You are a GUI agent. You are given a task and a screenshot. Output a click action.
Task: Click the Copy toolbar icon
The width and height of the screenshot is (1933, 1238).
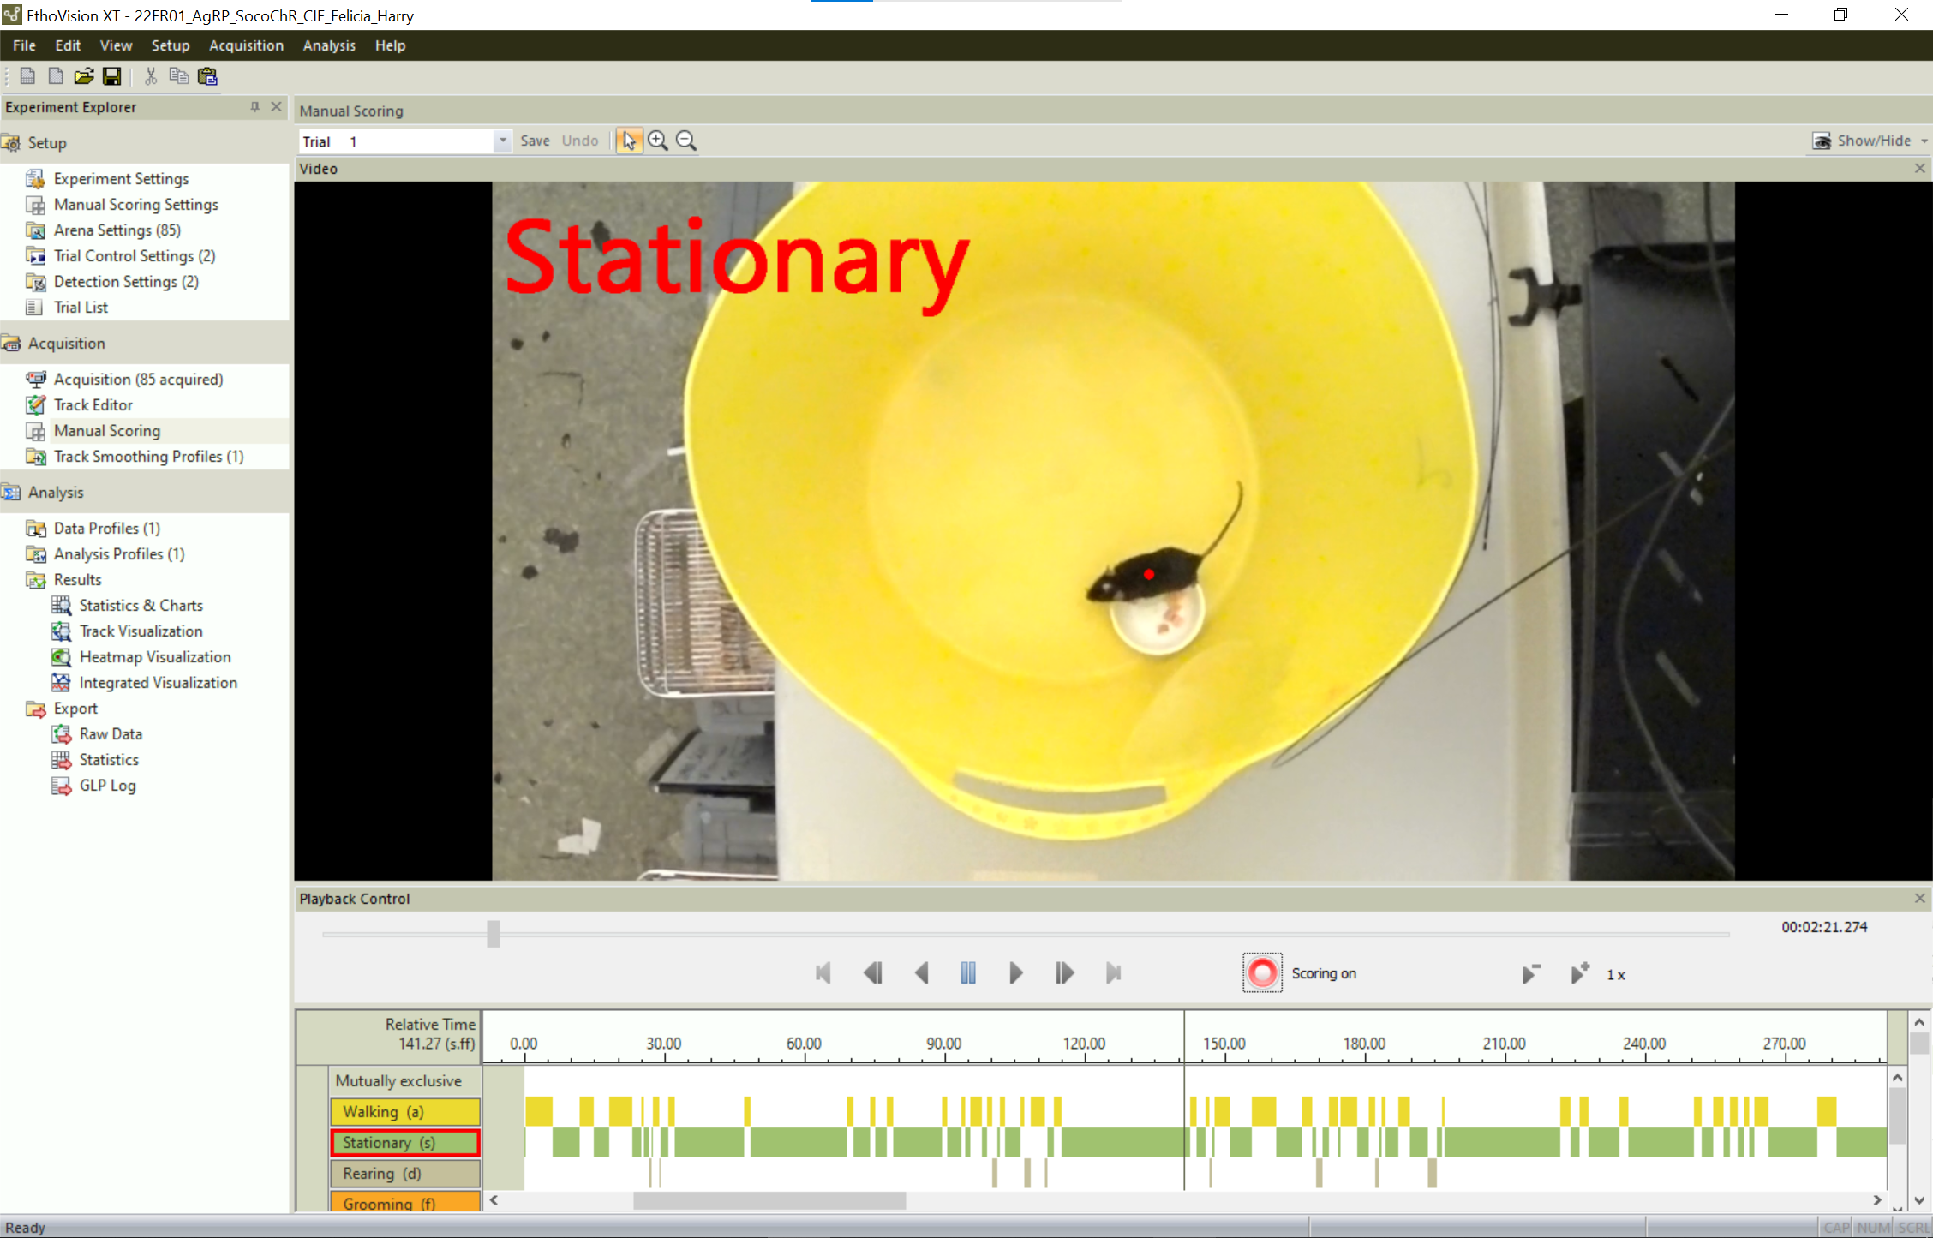179,76
